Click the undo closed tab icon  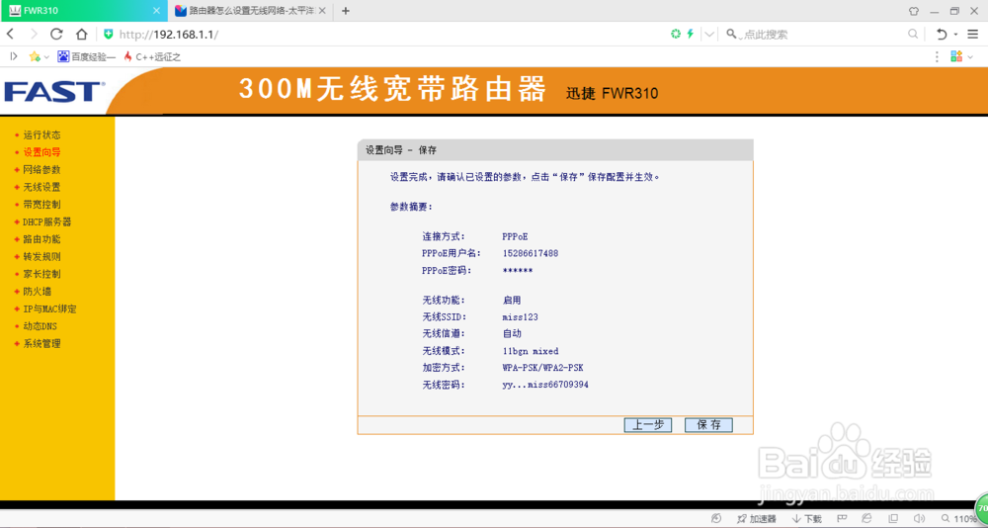(942, 34)
